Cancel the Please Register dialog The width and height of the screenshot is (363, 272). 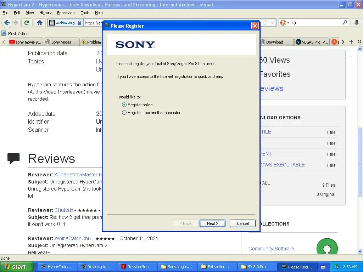point(242,223)
